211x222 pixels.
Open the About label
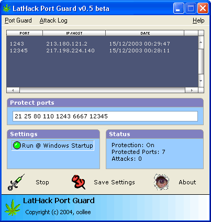point(187,182)
